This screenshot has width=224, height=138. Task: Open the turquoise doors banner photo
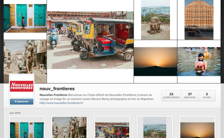click(x=25, y=19)
